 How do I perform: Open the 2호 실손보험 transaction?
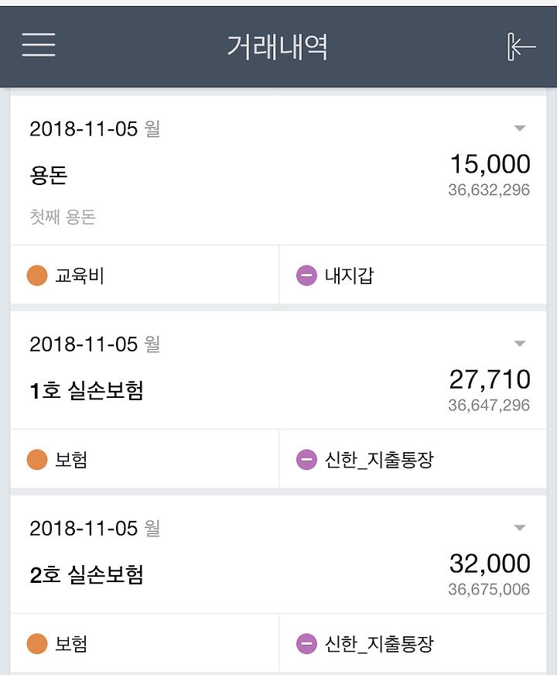[x=278, y=554]
